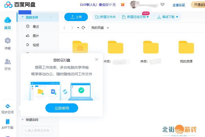
Task: Open the 我的资源 folder
Action: click(x=186, y=48)
